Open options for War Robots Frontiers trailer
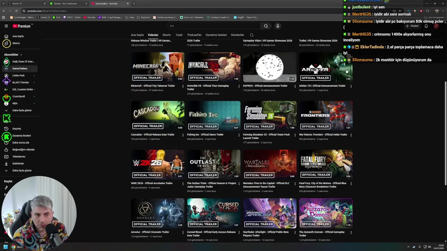Viewport: 447px width, 251px height. [x=351, y=135]
